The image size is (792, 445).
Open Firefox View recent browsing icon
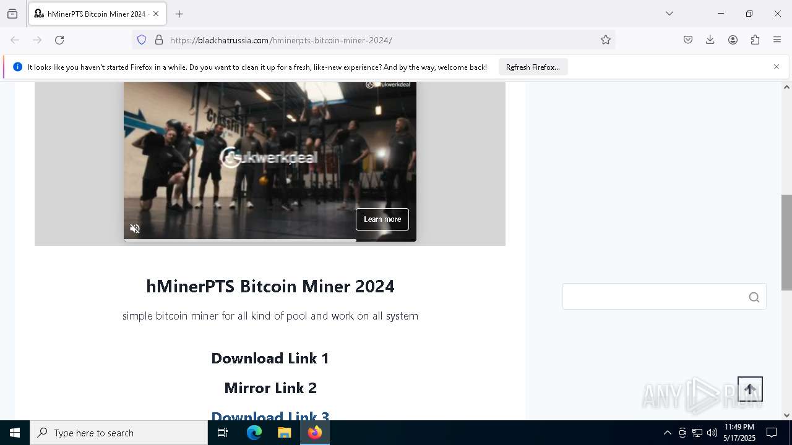12,14
